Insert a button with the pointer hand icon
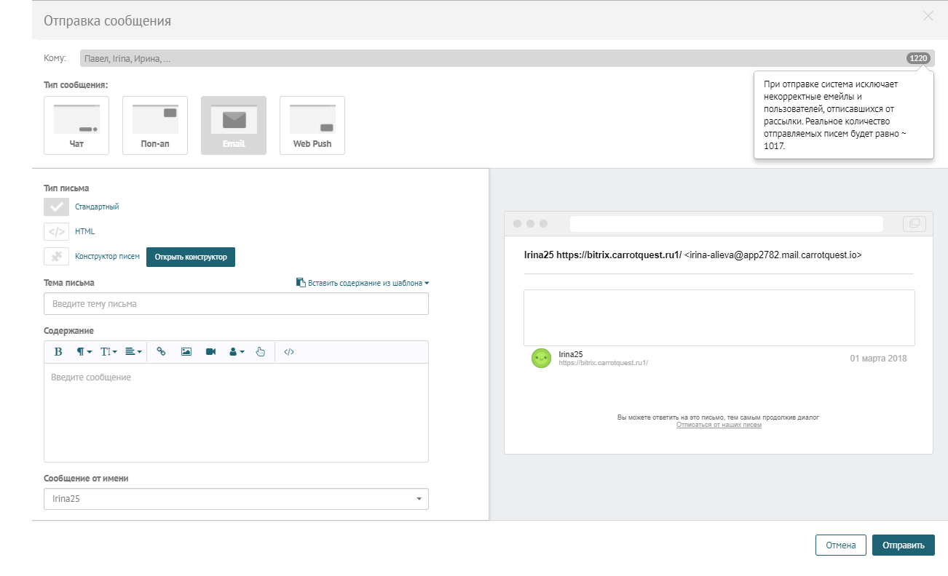 pyautogui.click(x=261, y=352)
